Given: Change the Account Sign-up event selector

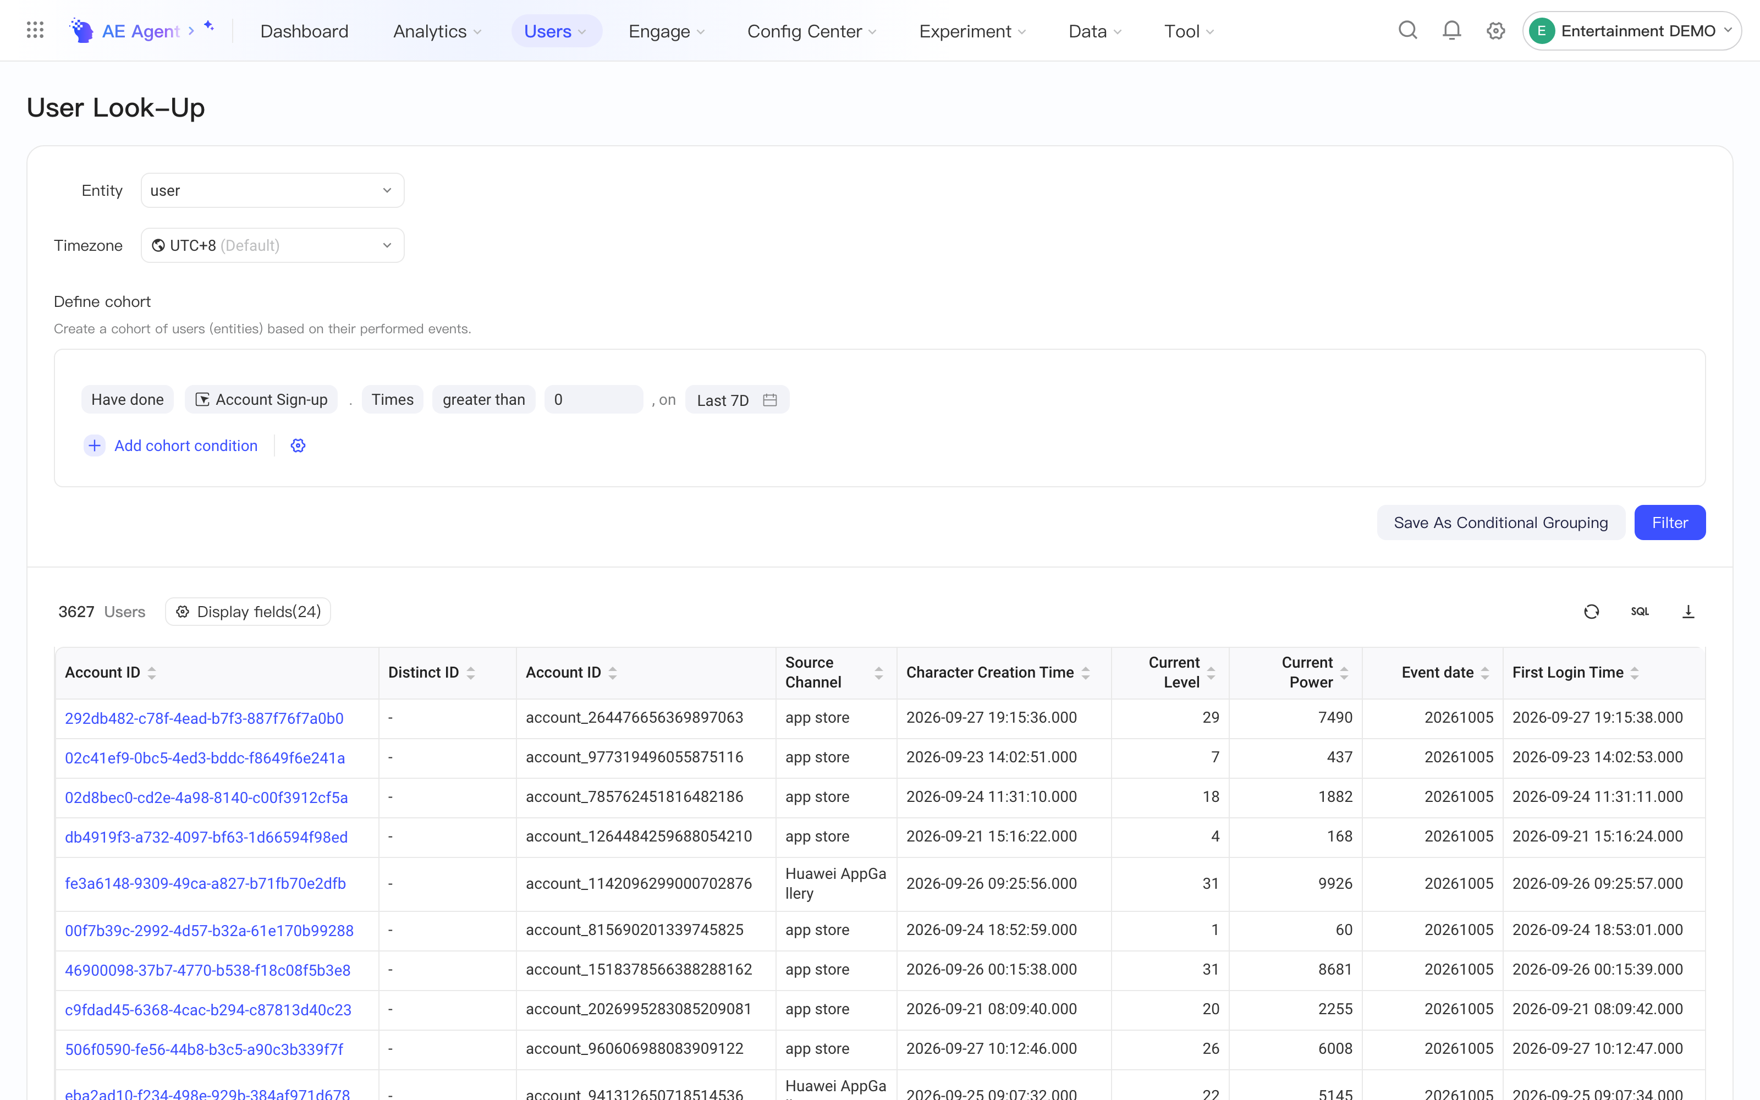Looking at the screenshot, I should pos(261,399).
